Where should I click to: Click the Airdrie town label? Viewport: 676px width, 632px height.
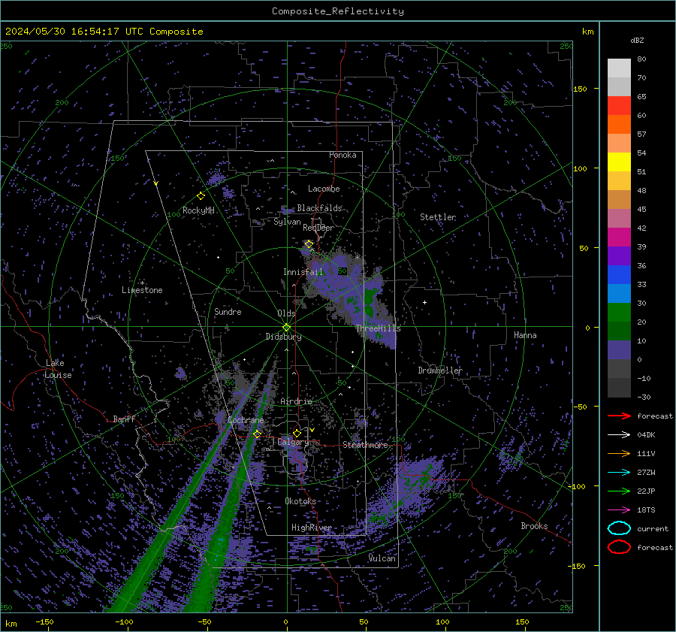coord(296,401)
